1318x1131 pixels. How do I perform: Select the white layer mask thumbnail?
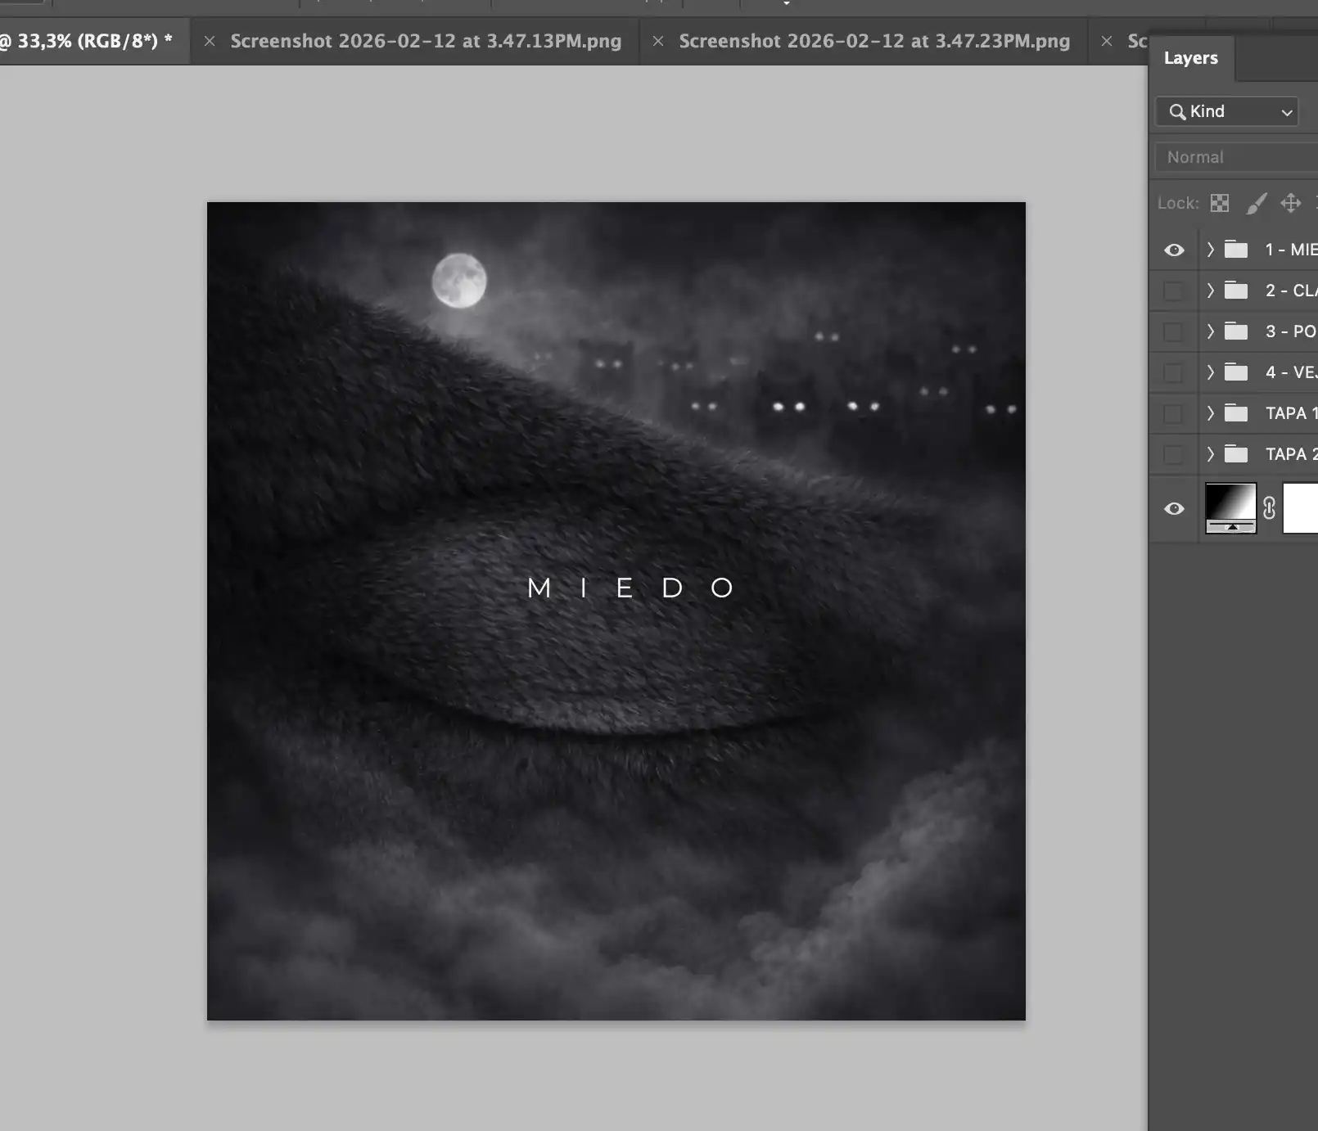click(x=1301, y=508)
